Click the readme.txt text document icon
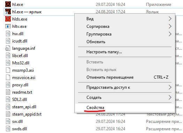Viewport: 183px width, 133px height. (x=8, y=92)
